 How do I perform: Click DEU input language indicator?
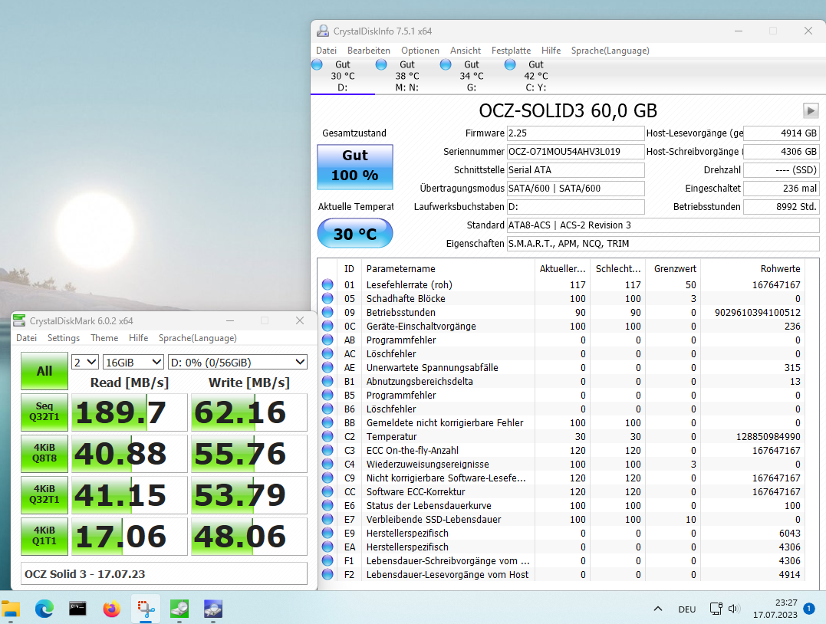[x=687, y=609]
